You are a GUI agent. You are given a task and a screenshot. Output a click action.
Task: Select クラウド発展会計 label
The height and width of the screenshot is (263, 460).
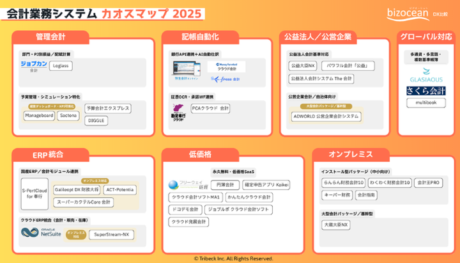(x=188, y=222)
